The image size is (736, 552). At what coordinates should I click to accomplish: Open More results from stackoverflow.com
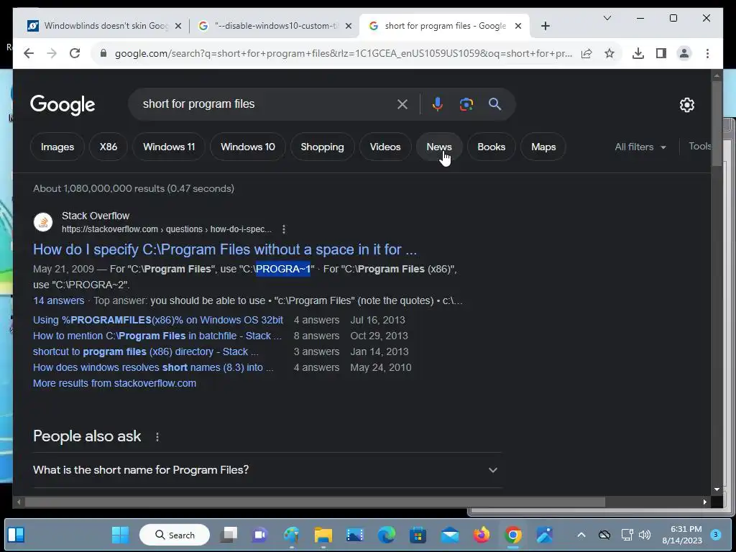pos(114,384)
